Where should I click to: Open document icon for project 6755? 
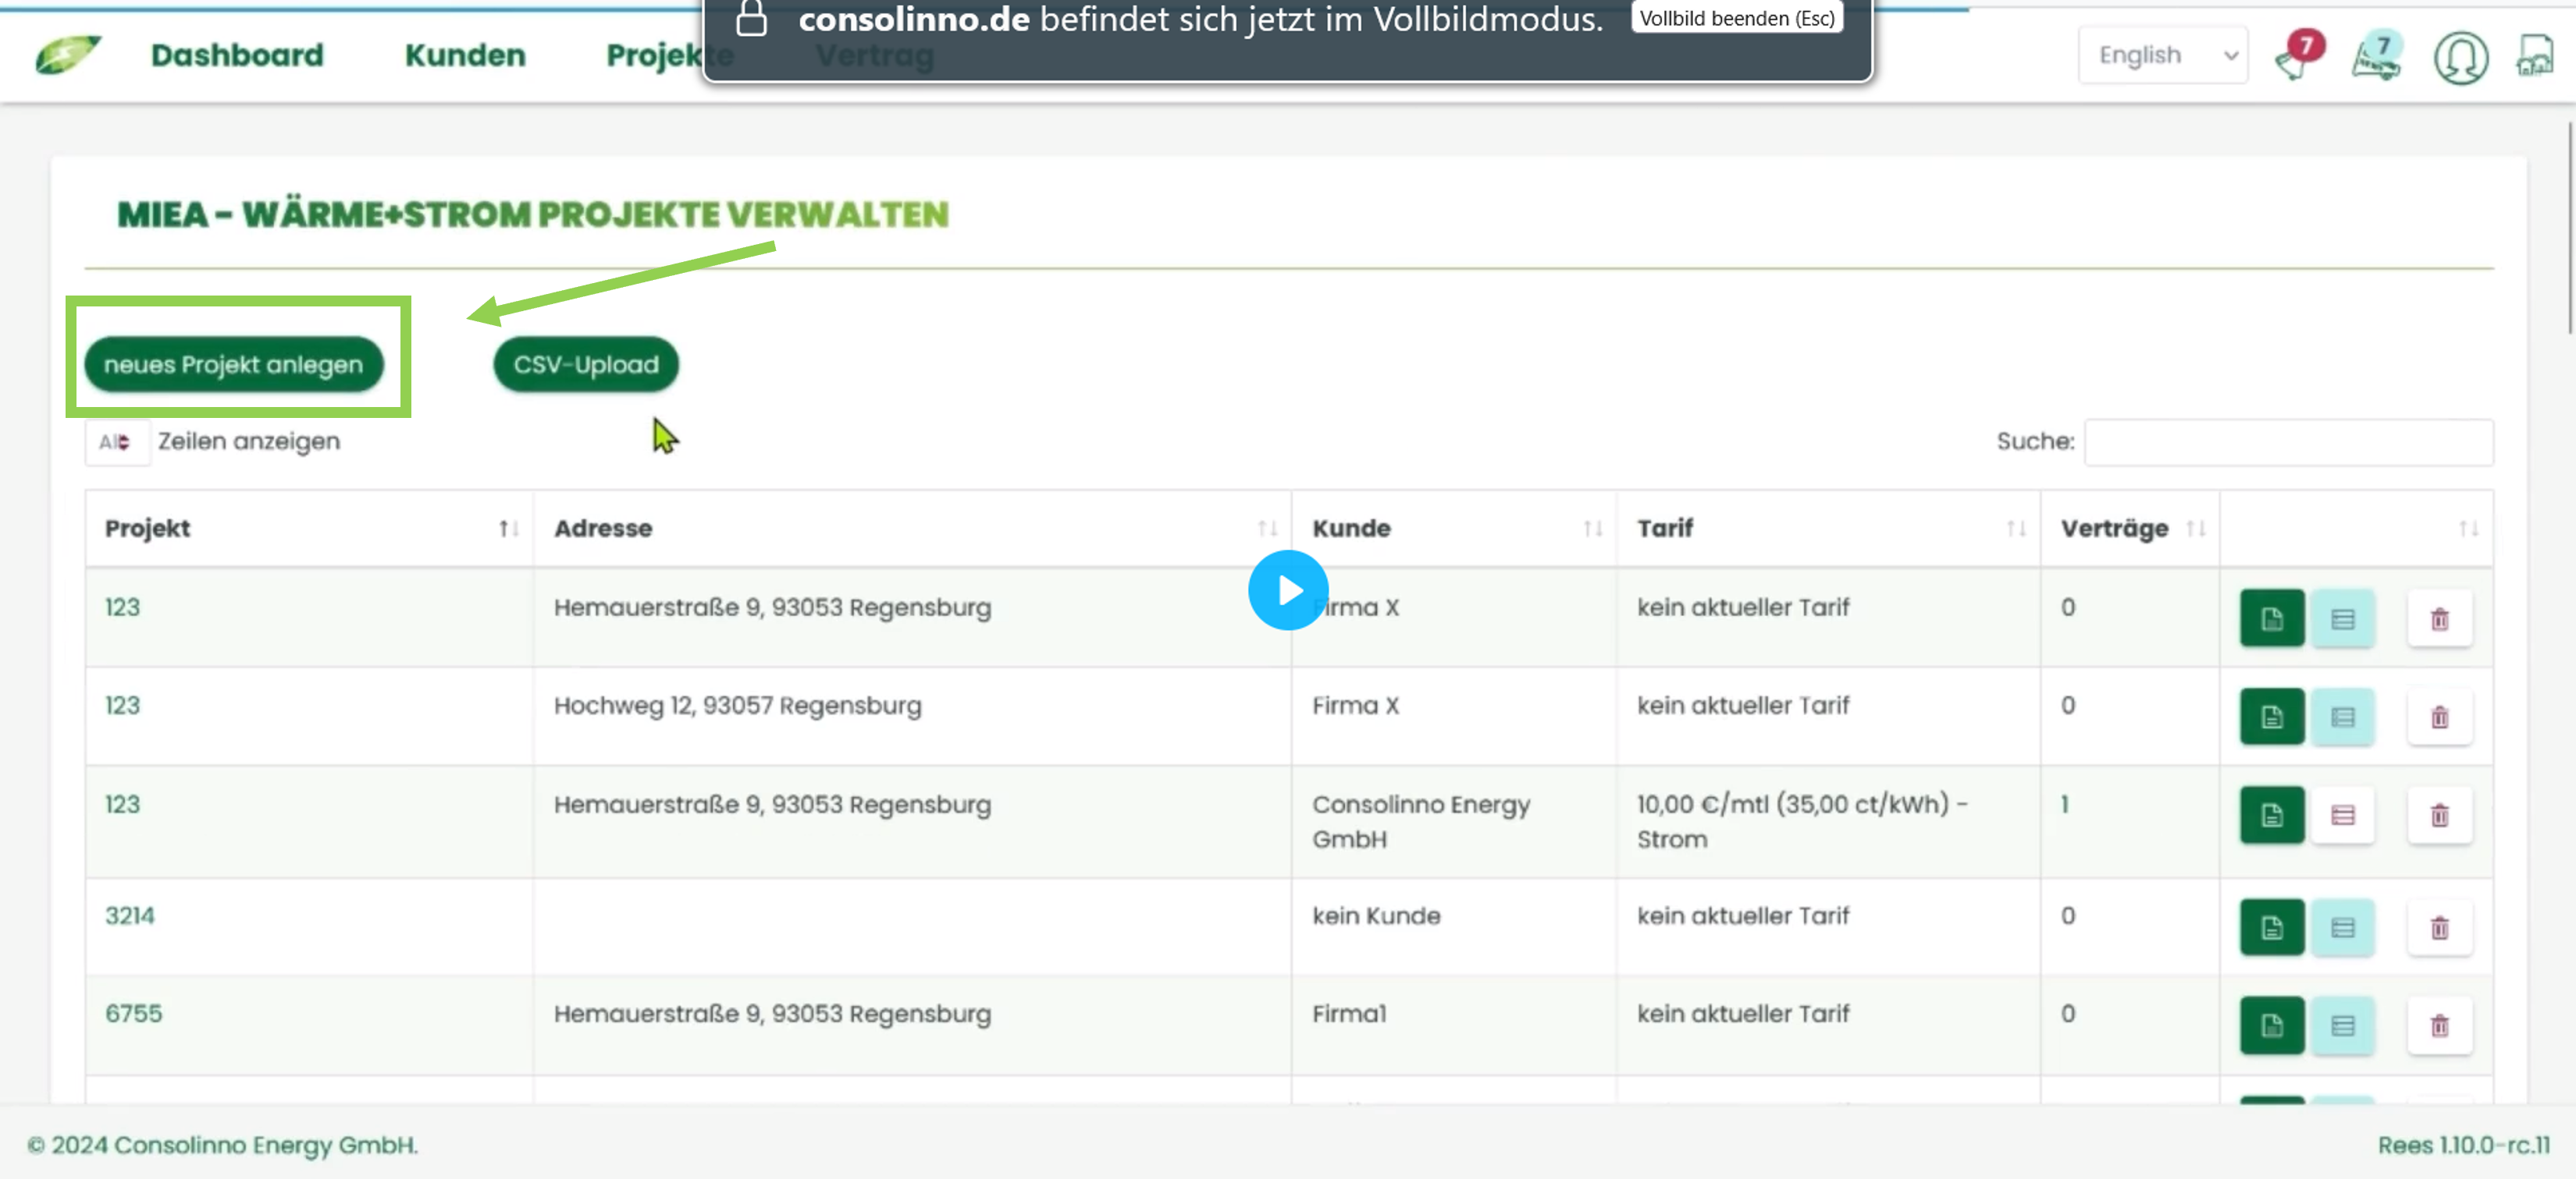(2272, 1025)
